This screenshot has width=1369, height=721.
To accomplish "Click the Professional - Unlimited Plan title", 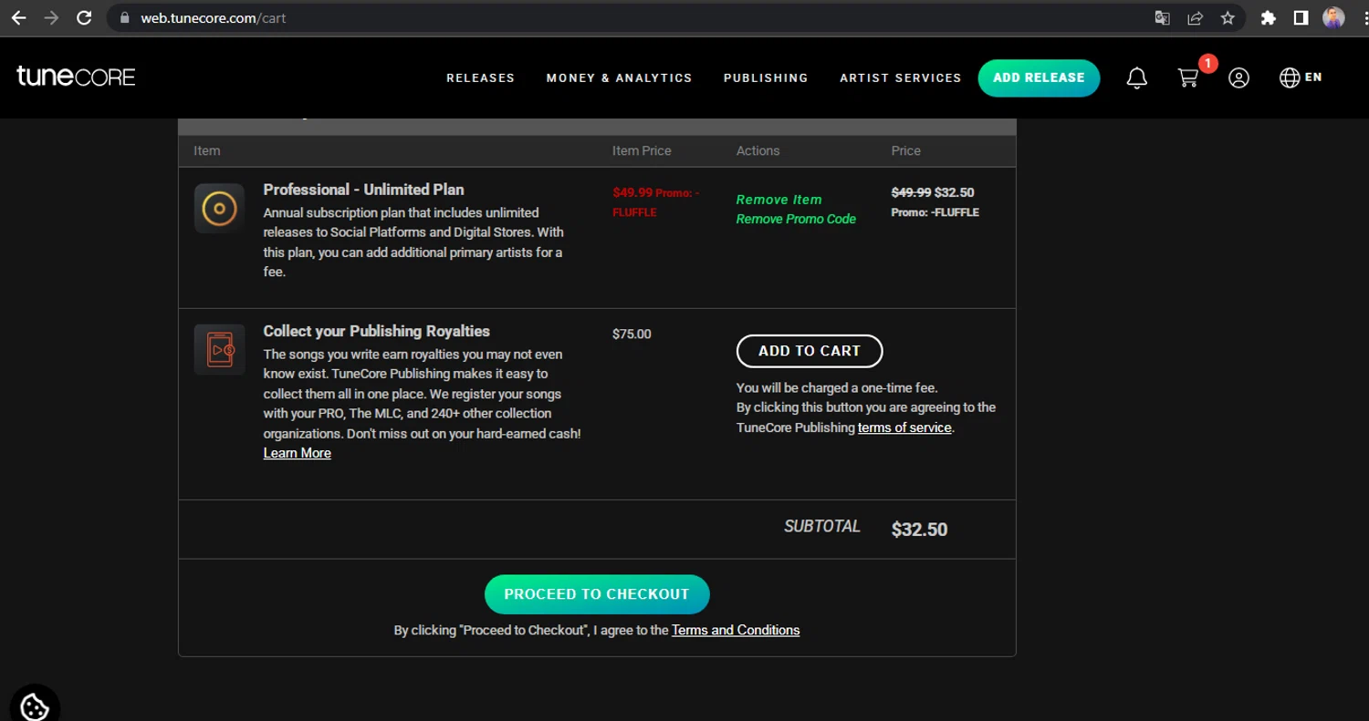I will tap(363, 190).
